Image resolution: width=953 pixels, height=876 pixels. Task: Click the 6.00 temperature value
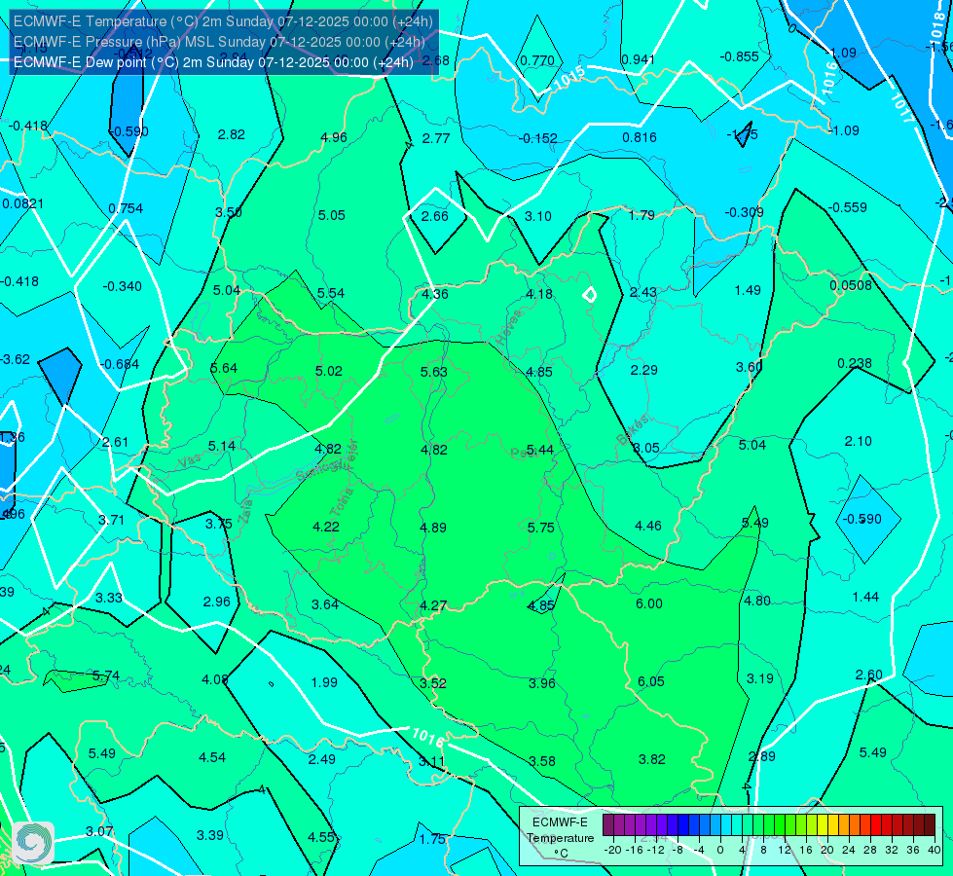point(649,603)
